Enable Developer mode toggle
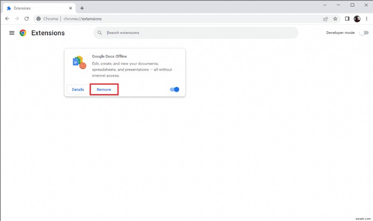The image size is (373, 221). (364, 33)
